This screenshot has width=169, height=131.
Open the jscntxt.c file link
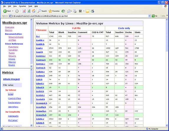point(40,95)
